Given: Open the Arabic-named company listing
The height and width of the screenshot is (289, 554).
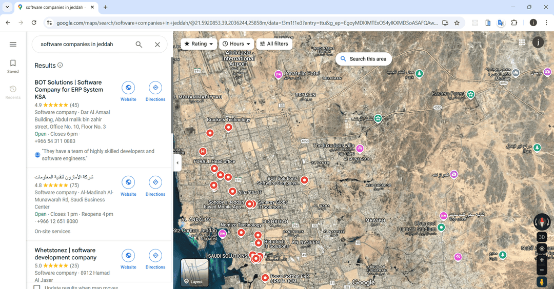Looking at the screenshot, I should pyautogui.click(x=64, y=177).
